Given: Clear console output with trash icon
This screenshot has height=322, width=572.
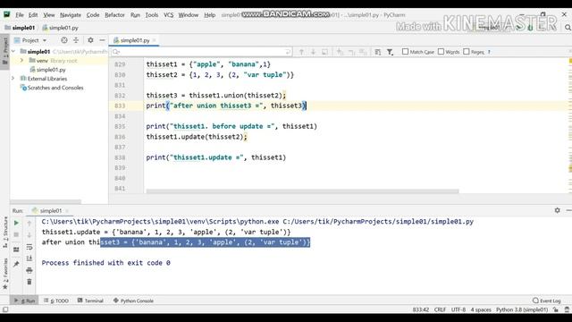Looking at the screenshot, I should pos(29,282).
